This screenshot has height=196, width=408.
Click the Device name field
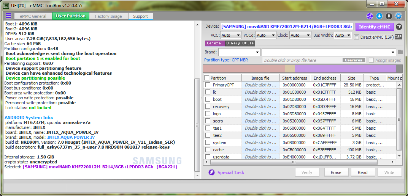pyautogui.click(x=287, y=27)
